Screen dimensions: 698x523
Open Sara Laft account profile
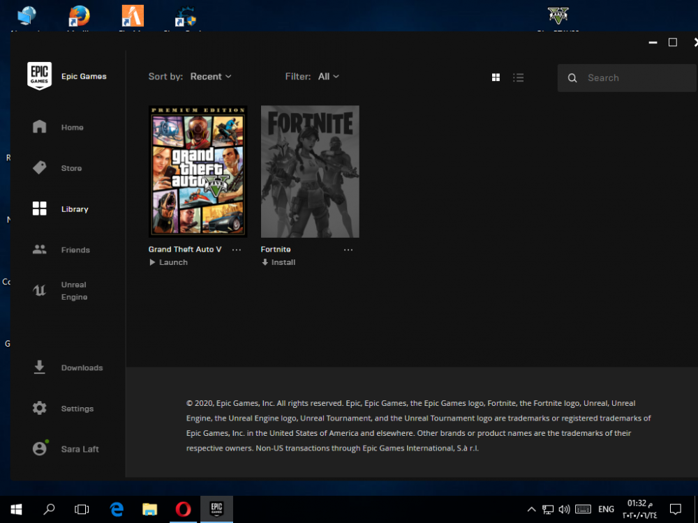pos(80,449)
